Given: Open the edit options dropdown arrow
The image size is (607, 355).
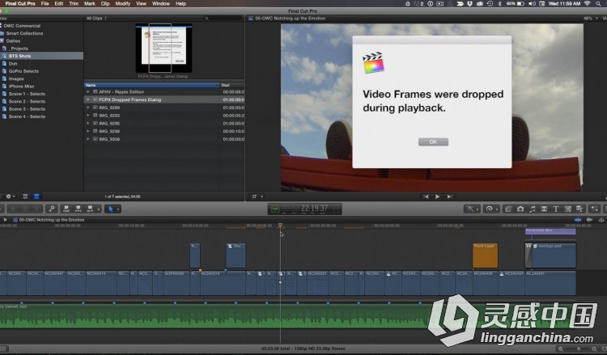Looking at the screenshot, I should coord(98,209).
